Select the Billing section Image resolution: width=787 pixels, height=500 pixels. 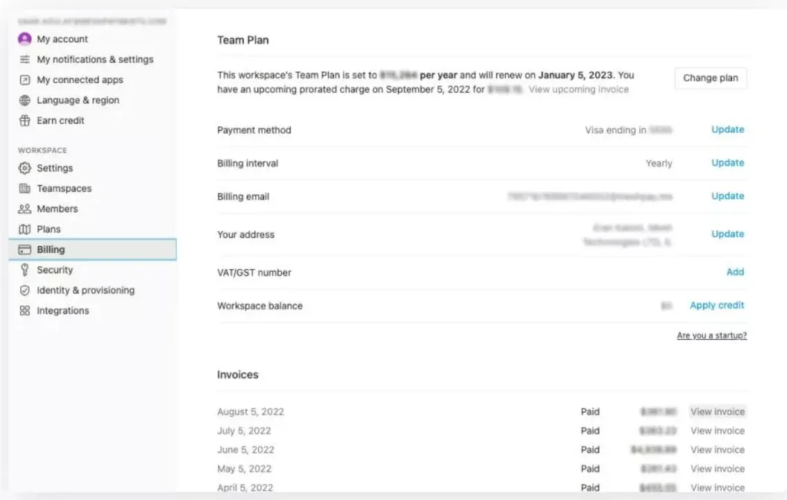click(92, 250)
